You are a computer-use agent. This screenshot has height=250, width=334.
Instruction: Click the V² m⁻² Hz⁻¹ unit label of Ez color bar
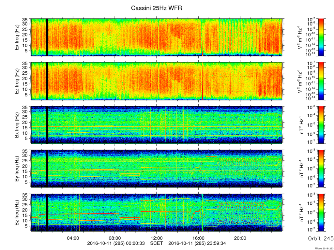(x=300, y=81)
